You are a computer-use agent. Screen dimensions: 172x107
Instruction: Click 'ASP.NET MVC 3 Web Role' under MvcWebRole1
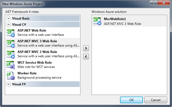(122, 24)
